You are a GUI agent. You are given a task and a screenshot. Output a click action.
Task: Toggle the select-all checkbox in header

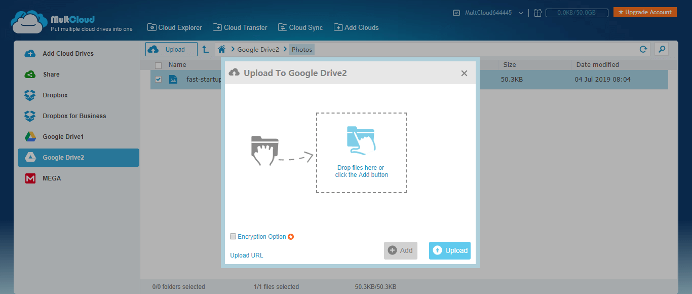click(x=158, y=65)
